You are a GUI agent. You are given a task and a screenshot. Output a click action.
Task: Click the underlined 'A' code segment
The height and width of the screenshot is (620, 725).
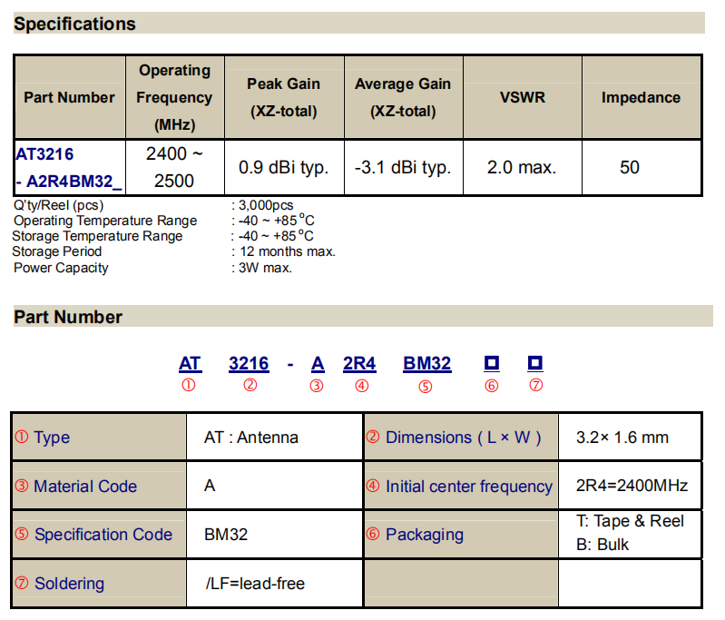click(x=318, y=364)
